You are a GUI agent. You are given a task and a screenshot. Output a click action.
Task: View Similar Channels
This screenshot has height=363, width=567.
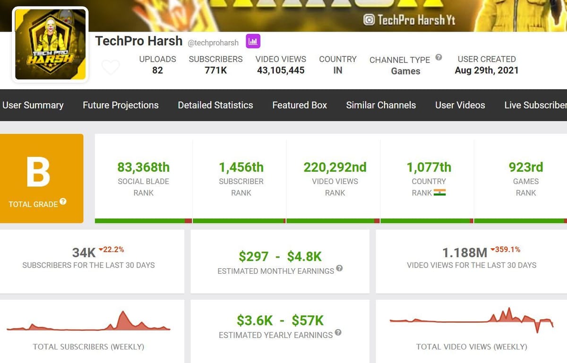pyautogui.click(x=381, y=105)
